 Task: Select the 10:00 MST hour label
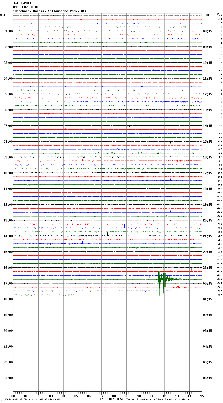pos(8,173)
